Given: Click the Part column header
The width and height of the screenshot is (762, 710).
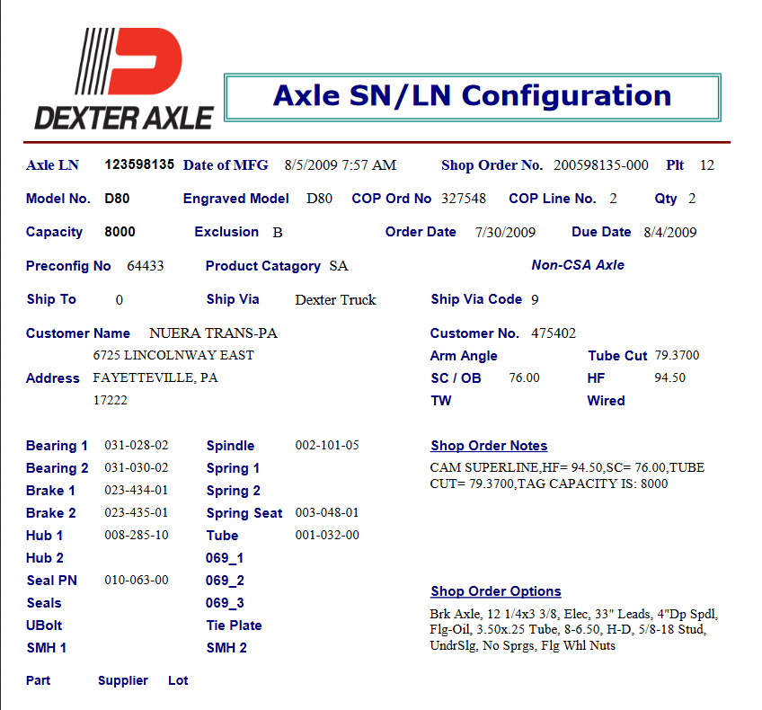Looking at the screenshot, I should (38, 679).
